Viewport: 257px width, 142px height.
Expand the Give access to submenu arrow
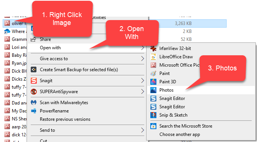coord(142,58)
